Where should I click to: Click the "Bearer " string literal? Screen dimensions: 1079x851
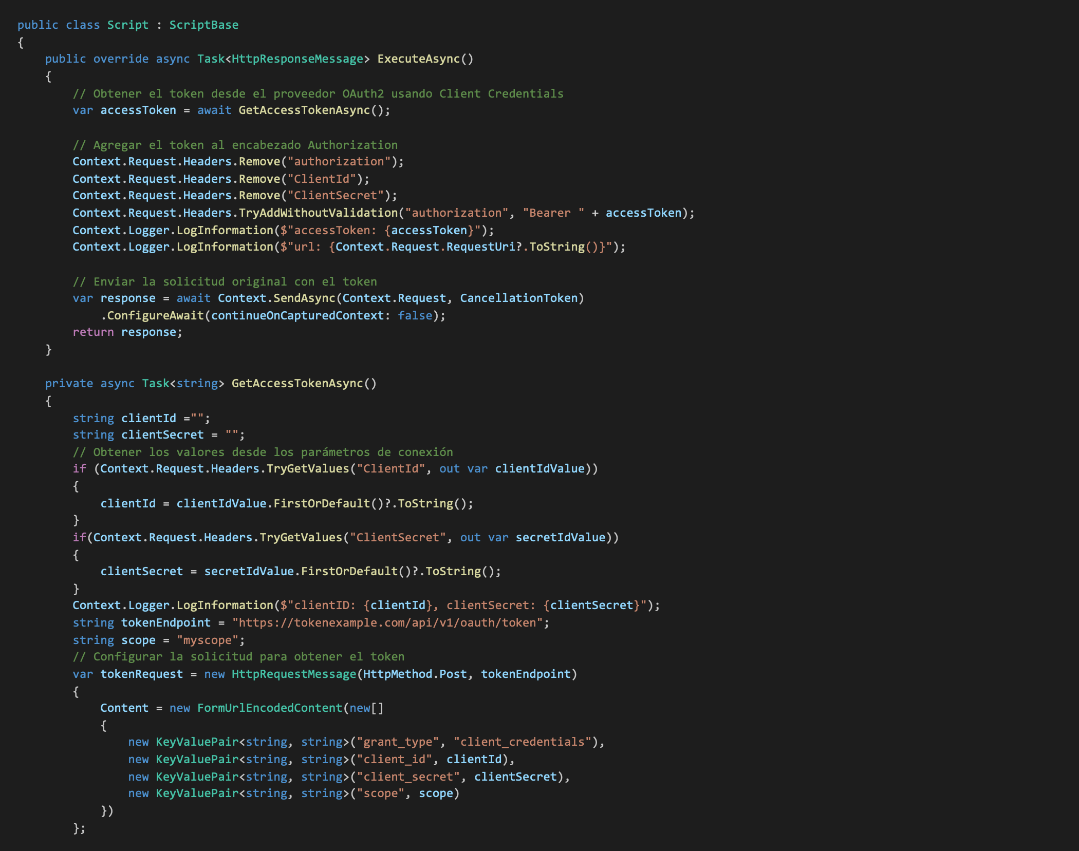[x=554, y=213]
